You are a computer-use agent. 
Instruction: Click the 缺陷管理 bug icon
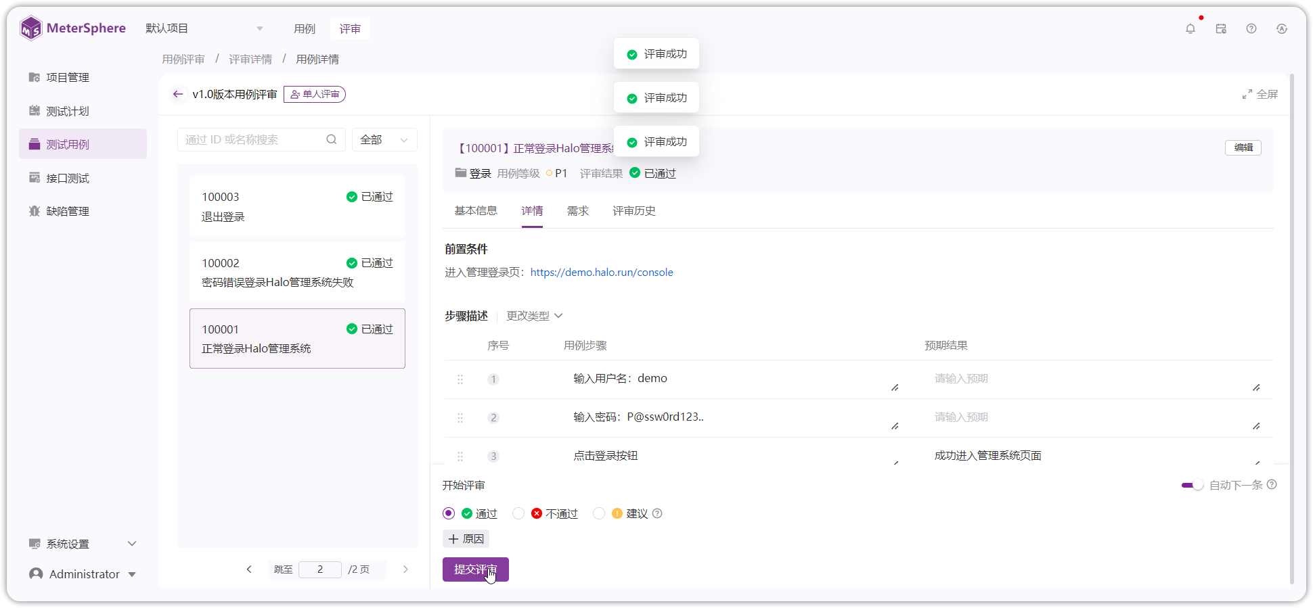(x=35, y=211)
